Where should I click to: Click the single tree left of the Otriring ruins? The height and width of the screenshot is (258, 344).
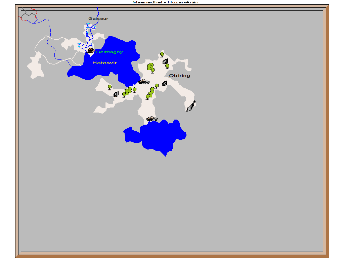(x=157, y=86)
